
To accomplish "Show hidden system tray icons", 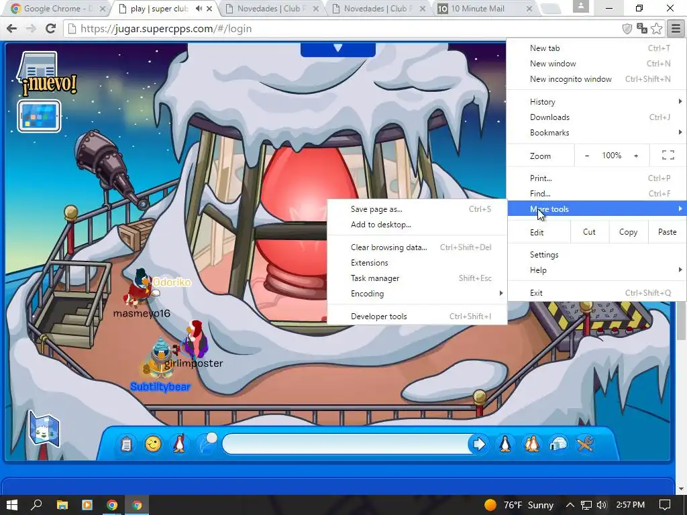I will click(570, 505).
